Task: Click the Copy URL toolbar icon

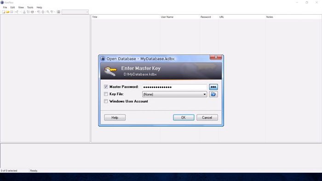Action: (39, 12)
